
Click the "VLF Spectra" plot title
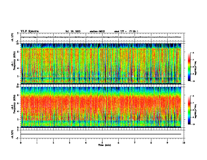tap(30, 31)
